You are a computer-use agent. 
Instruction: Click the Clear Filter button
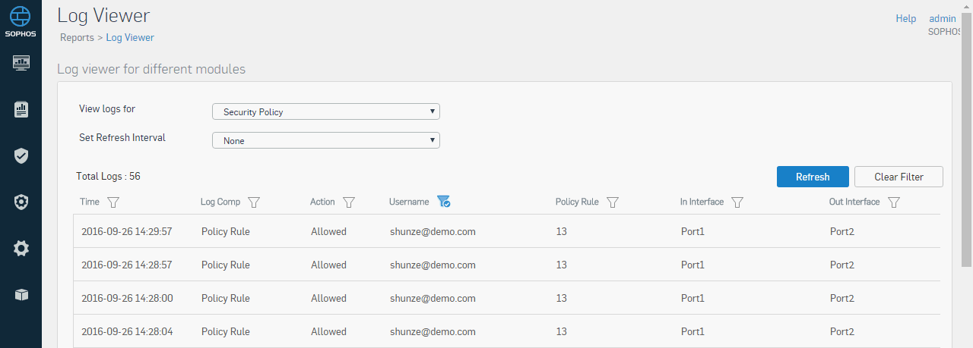(x=899, y=177)
